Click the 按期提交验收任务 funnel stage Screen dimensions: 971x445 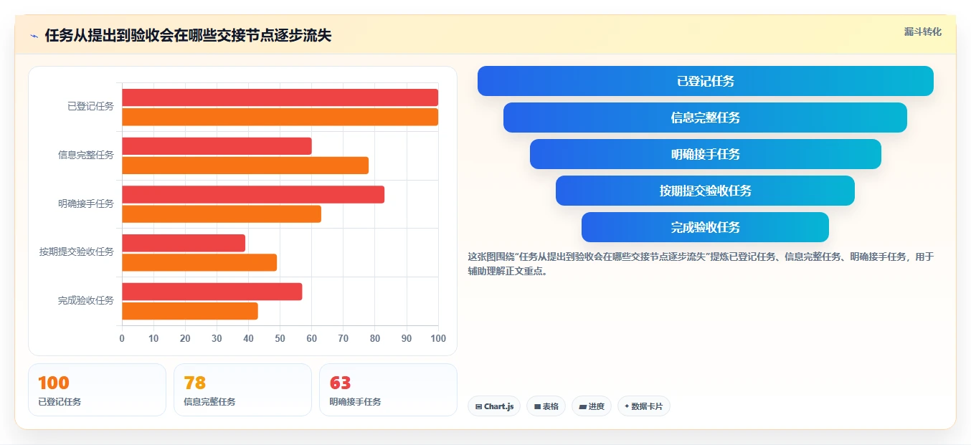point(706,191)
